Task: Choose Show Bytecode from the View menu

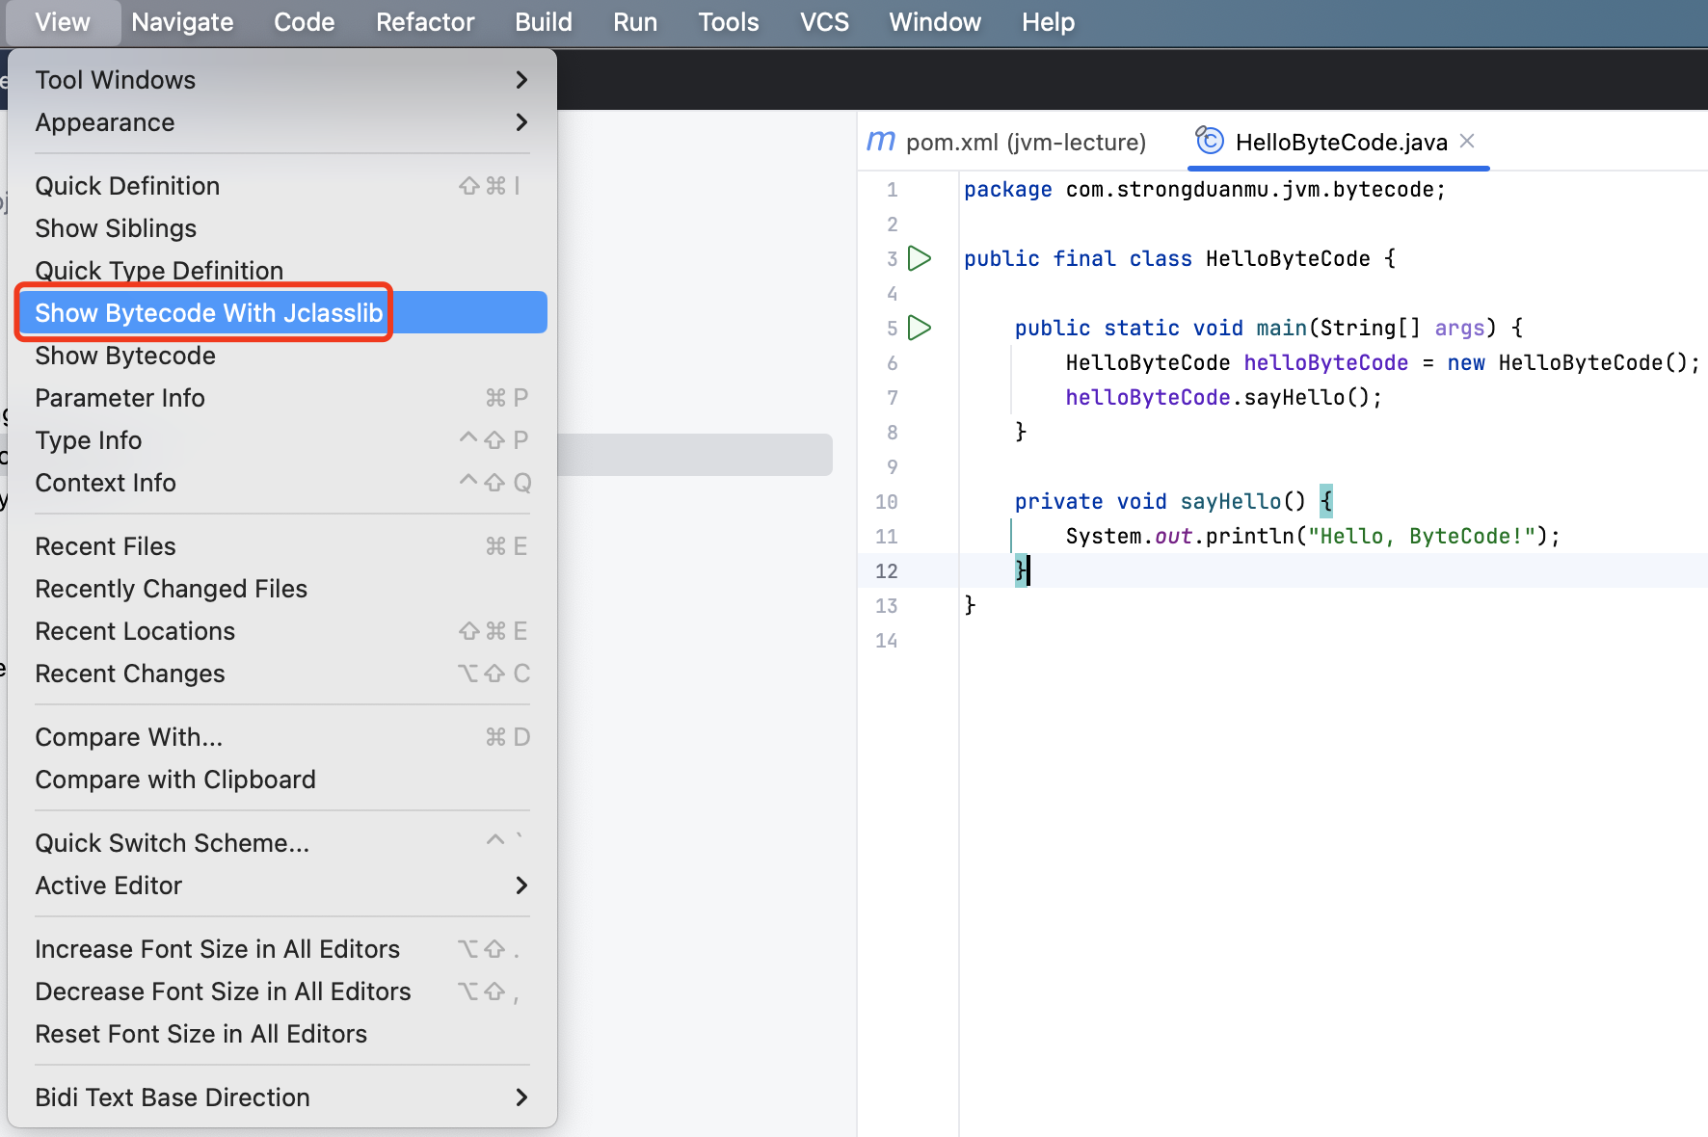Action: [125, 356]
